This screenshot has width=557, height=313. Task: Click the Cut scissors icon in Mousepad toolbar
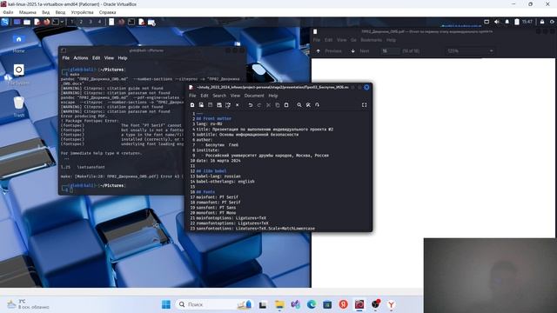pos(268,105)
